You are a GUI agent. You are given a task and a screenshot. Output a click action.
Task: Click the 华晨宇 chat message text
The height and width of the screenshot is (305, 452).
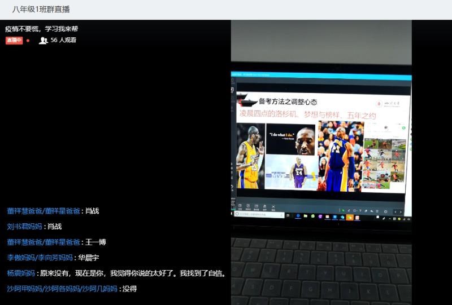[x=89, y=258]
